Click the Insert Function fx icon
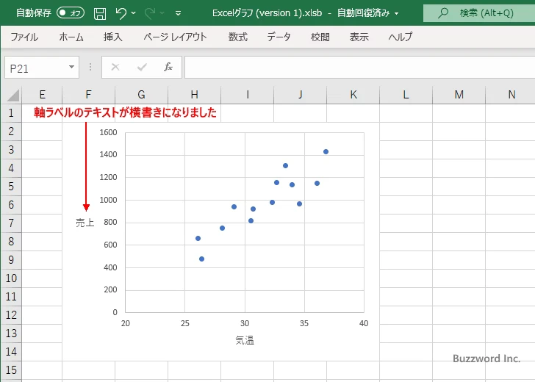The width and height of the screenshot is (535, 382). [x=168, y=67]
